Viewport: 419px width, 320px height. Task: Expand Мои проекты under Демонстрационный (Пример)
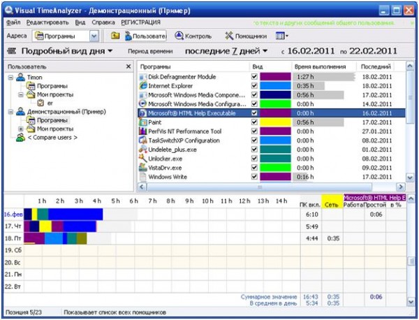click(x=21, y=129)
